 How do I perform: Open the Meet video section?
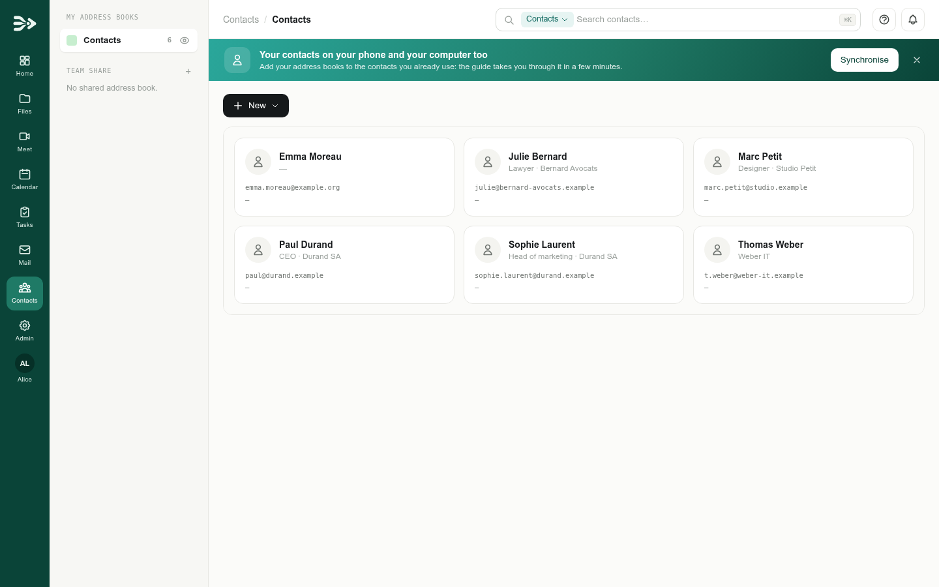(x=25, y=142)
